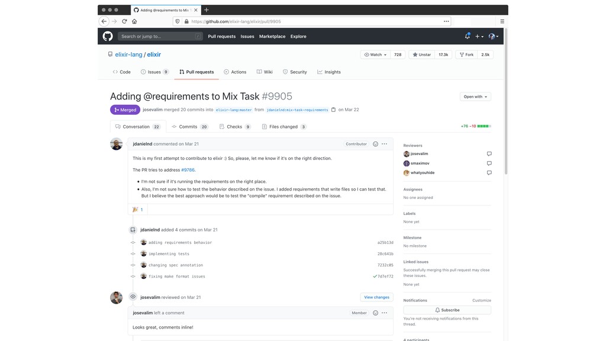Screen dimensions: 606x341
Task: View the 728 watchers count
Action: pyautogui.click(x=398, y=54)
